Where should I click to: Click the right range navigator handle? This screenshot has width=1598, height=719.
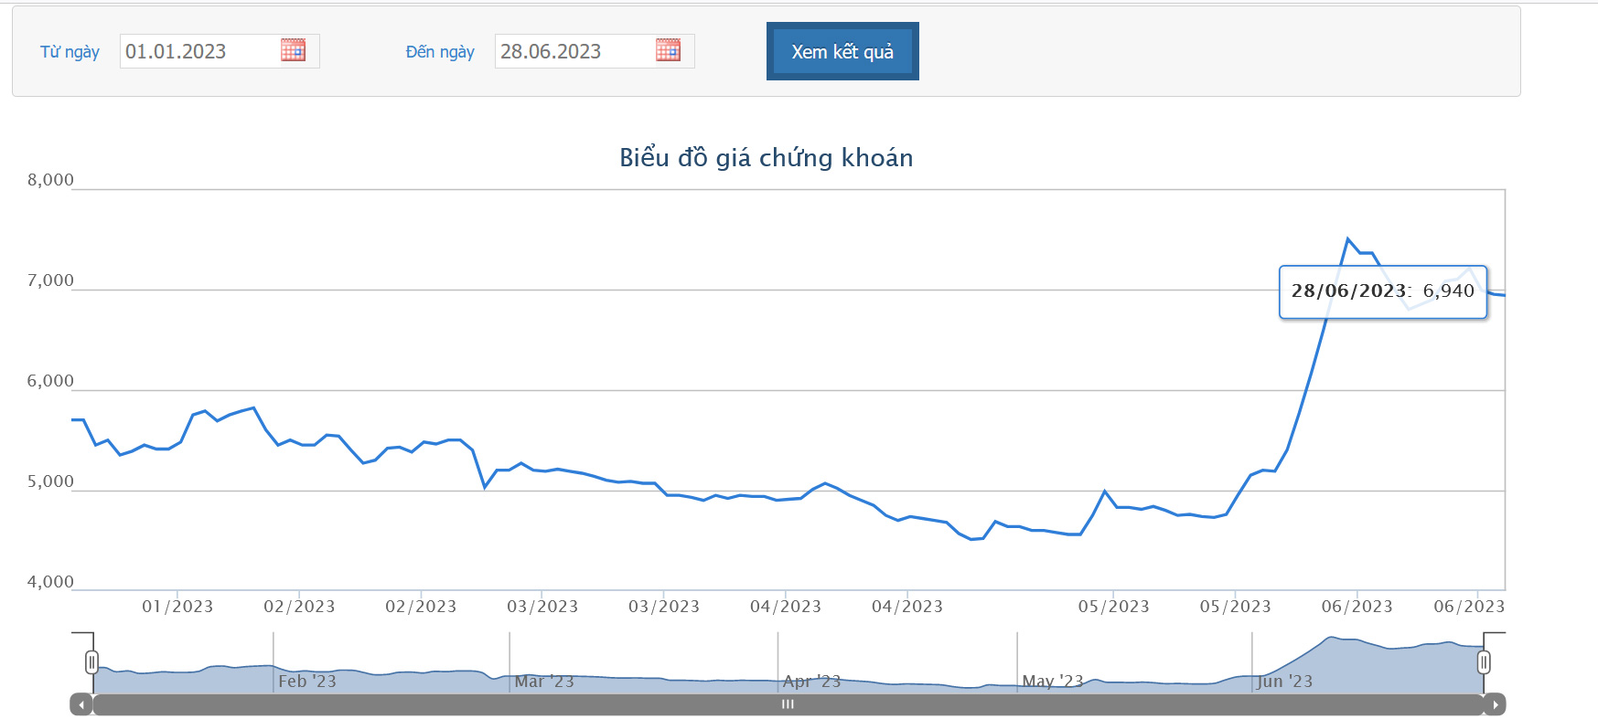coord(1484,661)
